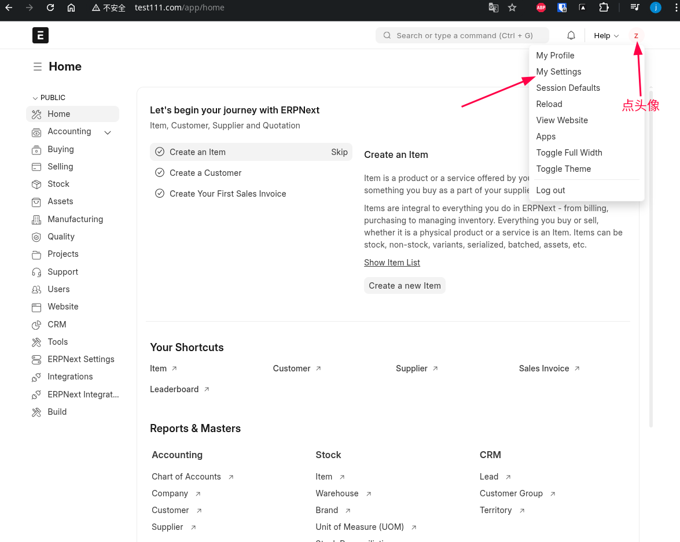The height and width of the screenshot is (542, 680).
Task: Go to Quality workspace in sidebar
Action: coord(61,237)
